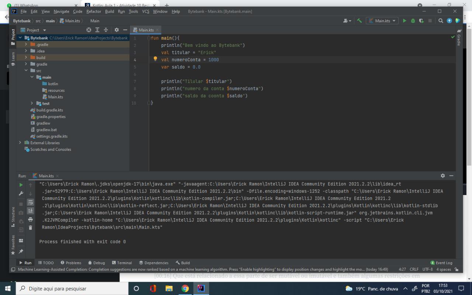Viewport: 472px width, 295px height.
Task: Click the Select Opened File target icon in Project panel
Action: click(88, 30)
